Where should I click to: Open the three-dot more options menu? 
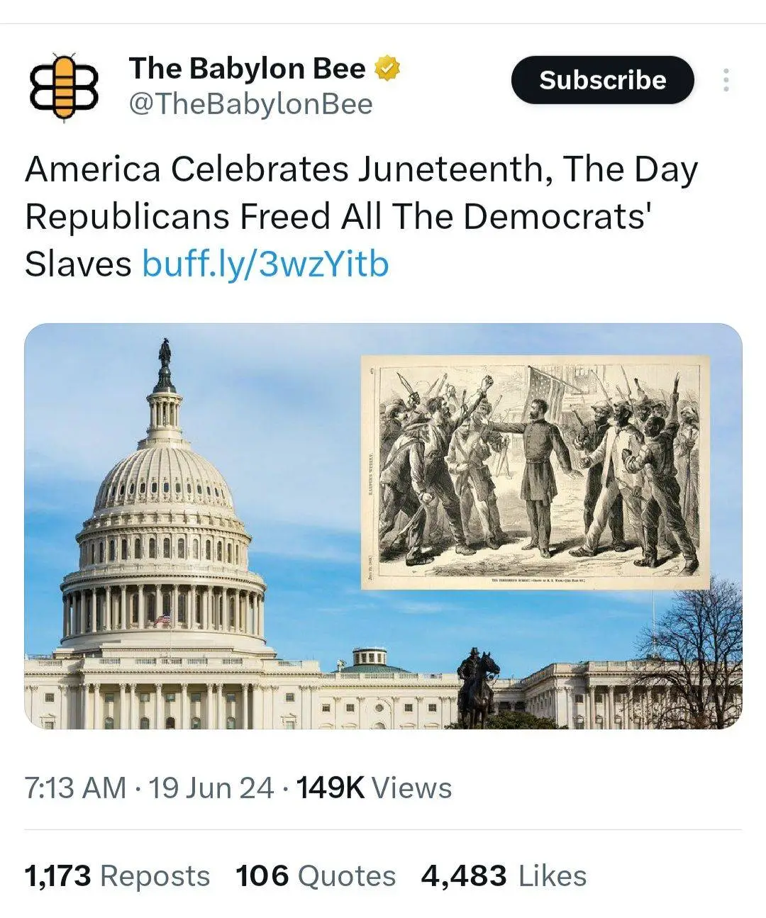[x=726, y=80]
